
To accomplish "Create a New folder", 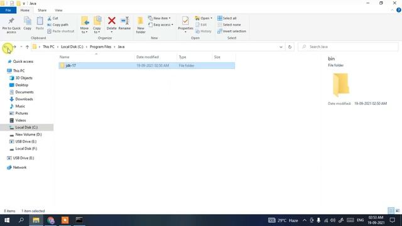I will [141, 25].
